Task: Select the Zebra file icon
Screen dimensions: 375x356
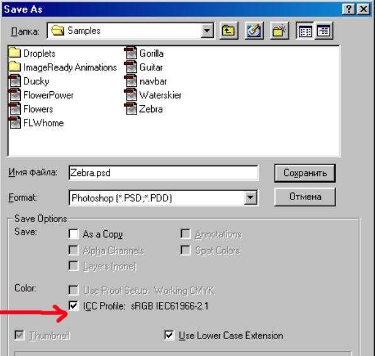Action: click(131, 109)
